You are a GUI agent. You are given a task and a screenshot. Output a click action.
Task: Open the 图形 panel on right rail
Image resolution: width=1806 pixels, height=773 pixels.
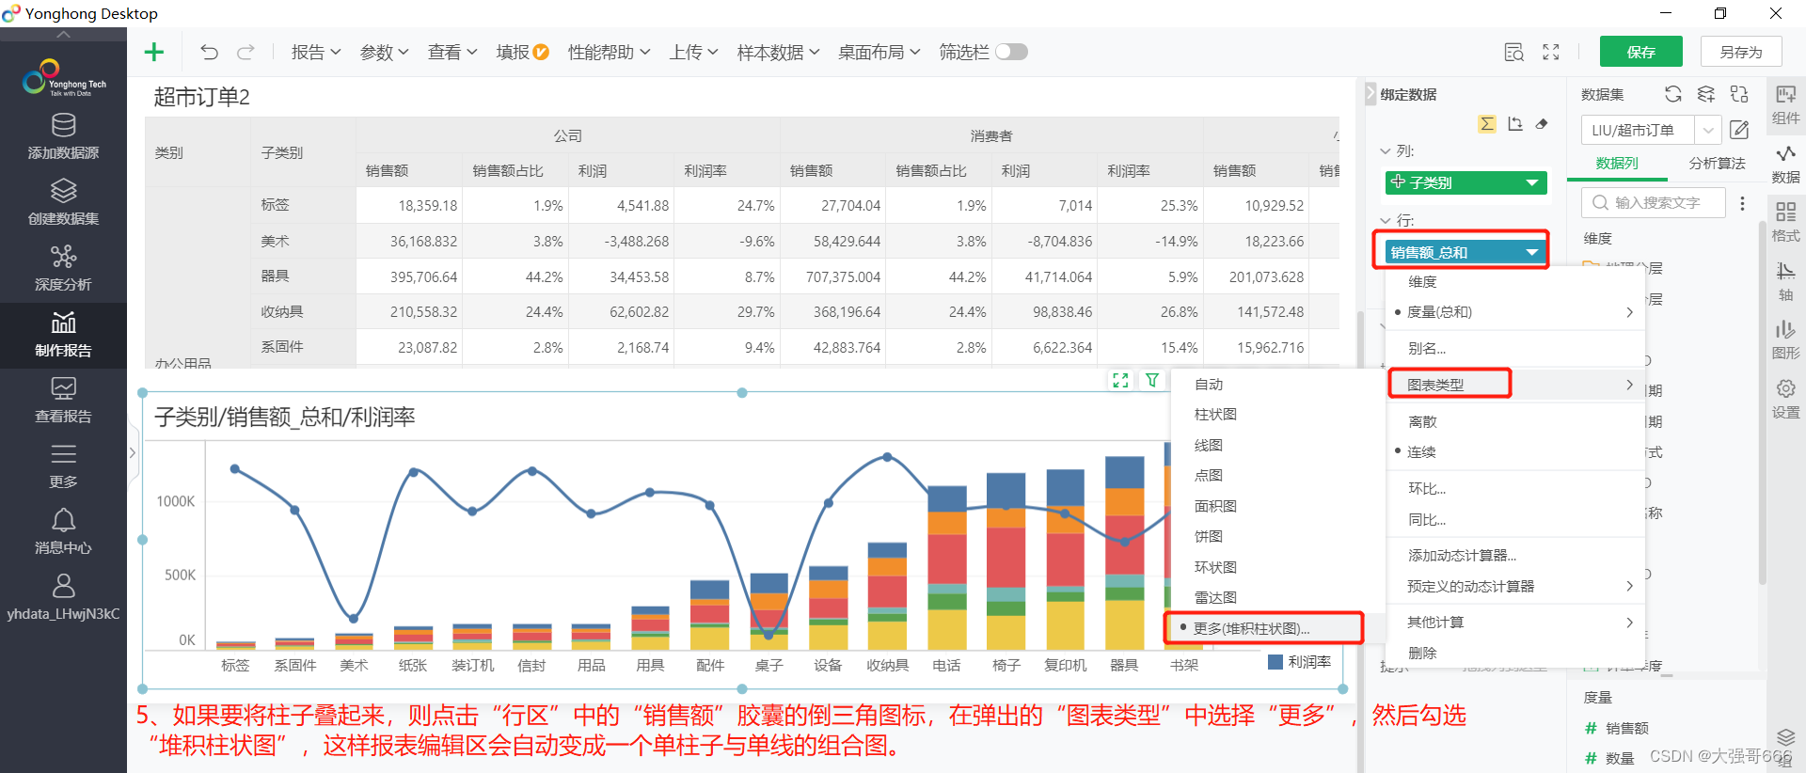(x=1785, y=340)
